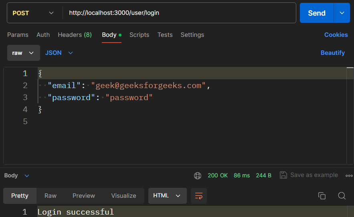
Task: Open the Scripts tab
Action: (x=139, y=35)
